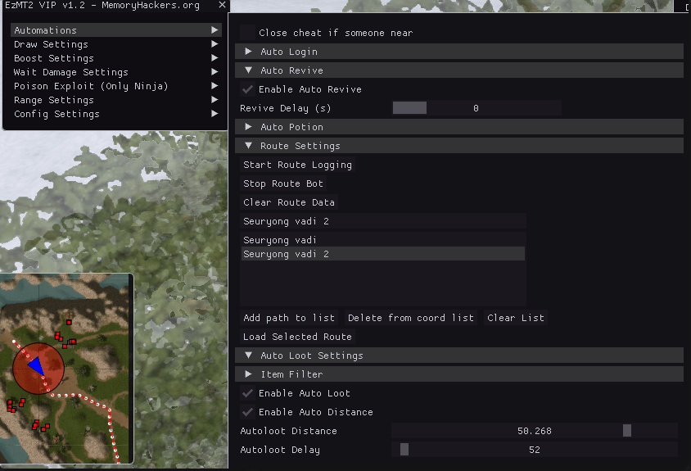Open the Draw Settings menu
The width and height of the screenshot is (691, 471).
pyautogui.click(x=115, y=44)
